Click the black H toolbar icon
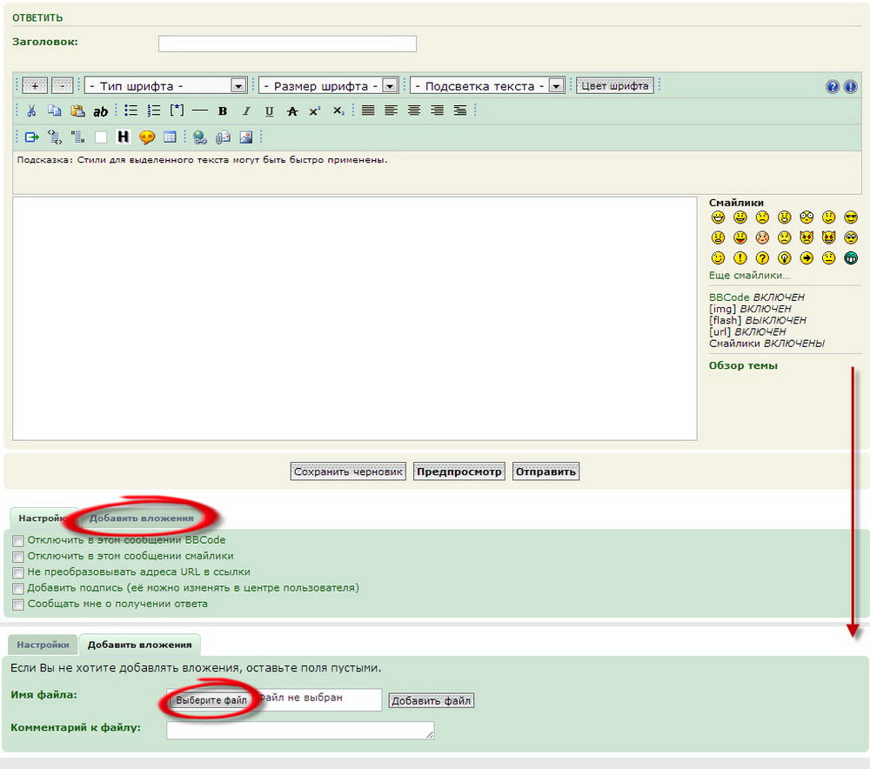Viewport: 870px width, 769px height. coord(124,137)
